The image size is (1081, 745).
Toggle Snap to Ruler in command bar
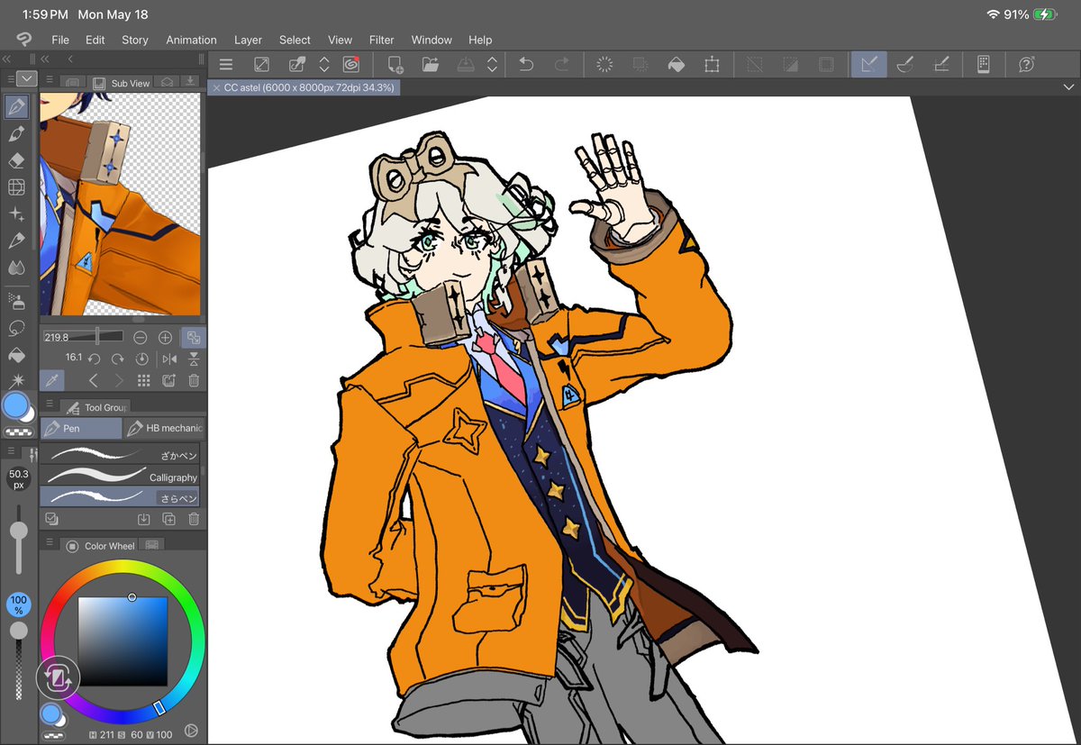coord(869,64)
